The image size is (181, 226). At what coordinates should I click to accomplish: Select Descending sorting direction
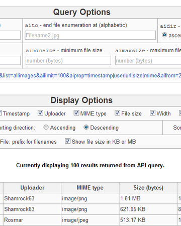click(86, 127)
